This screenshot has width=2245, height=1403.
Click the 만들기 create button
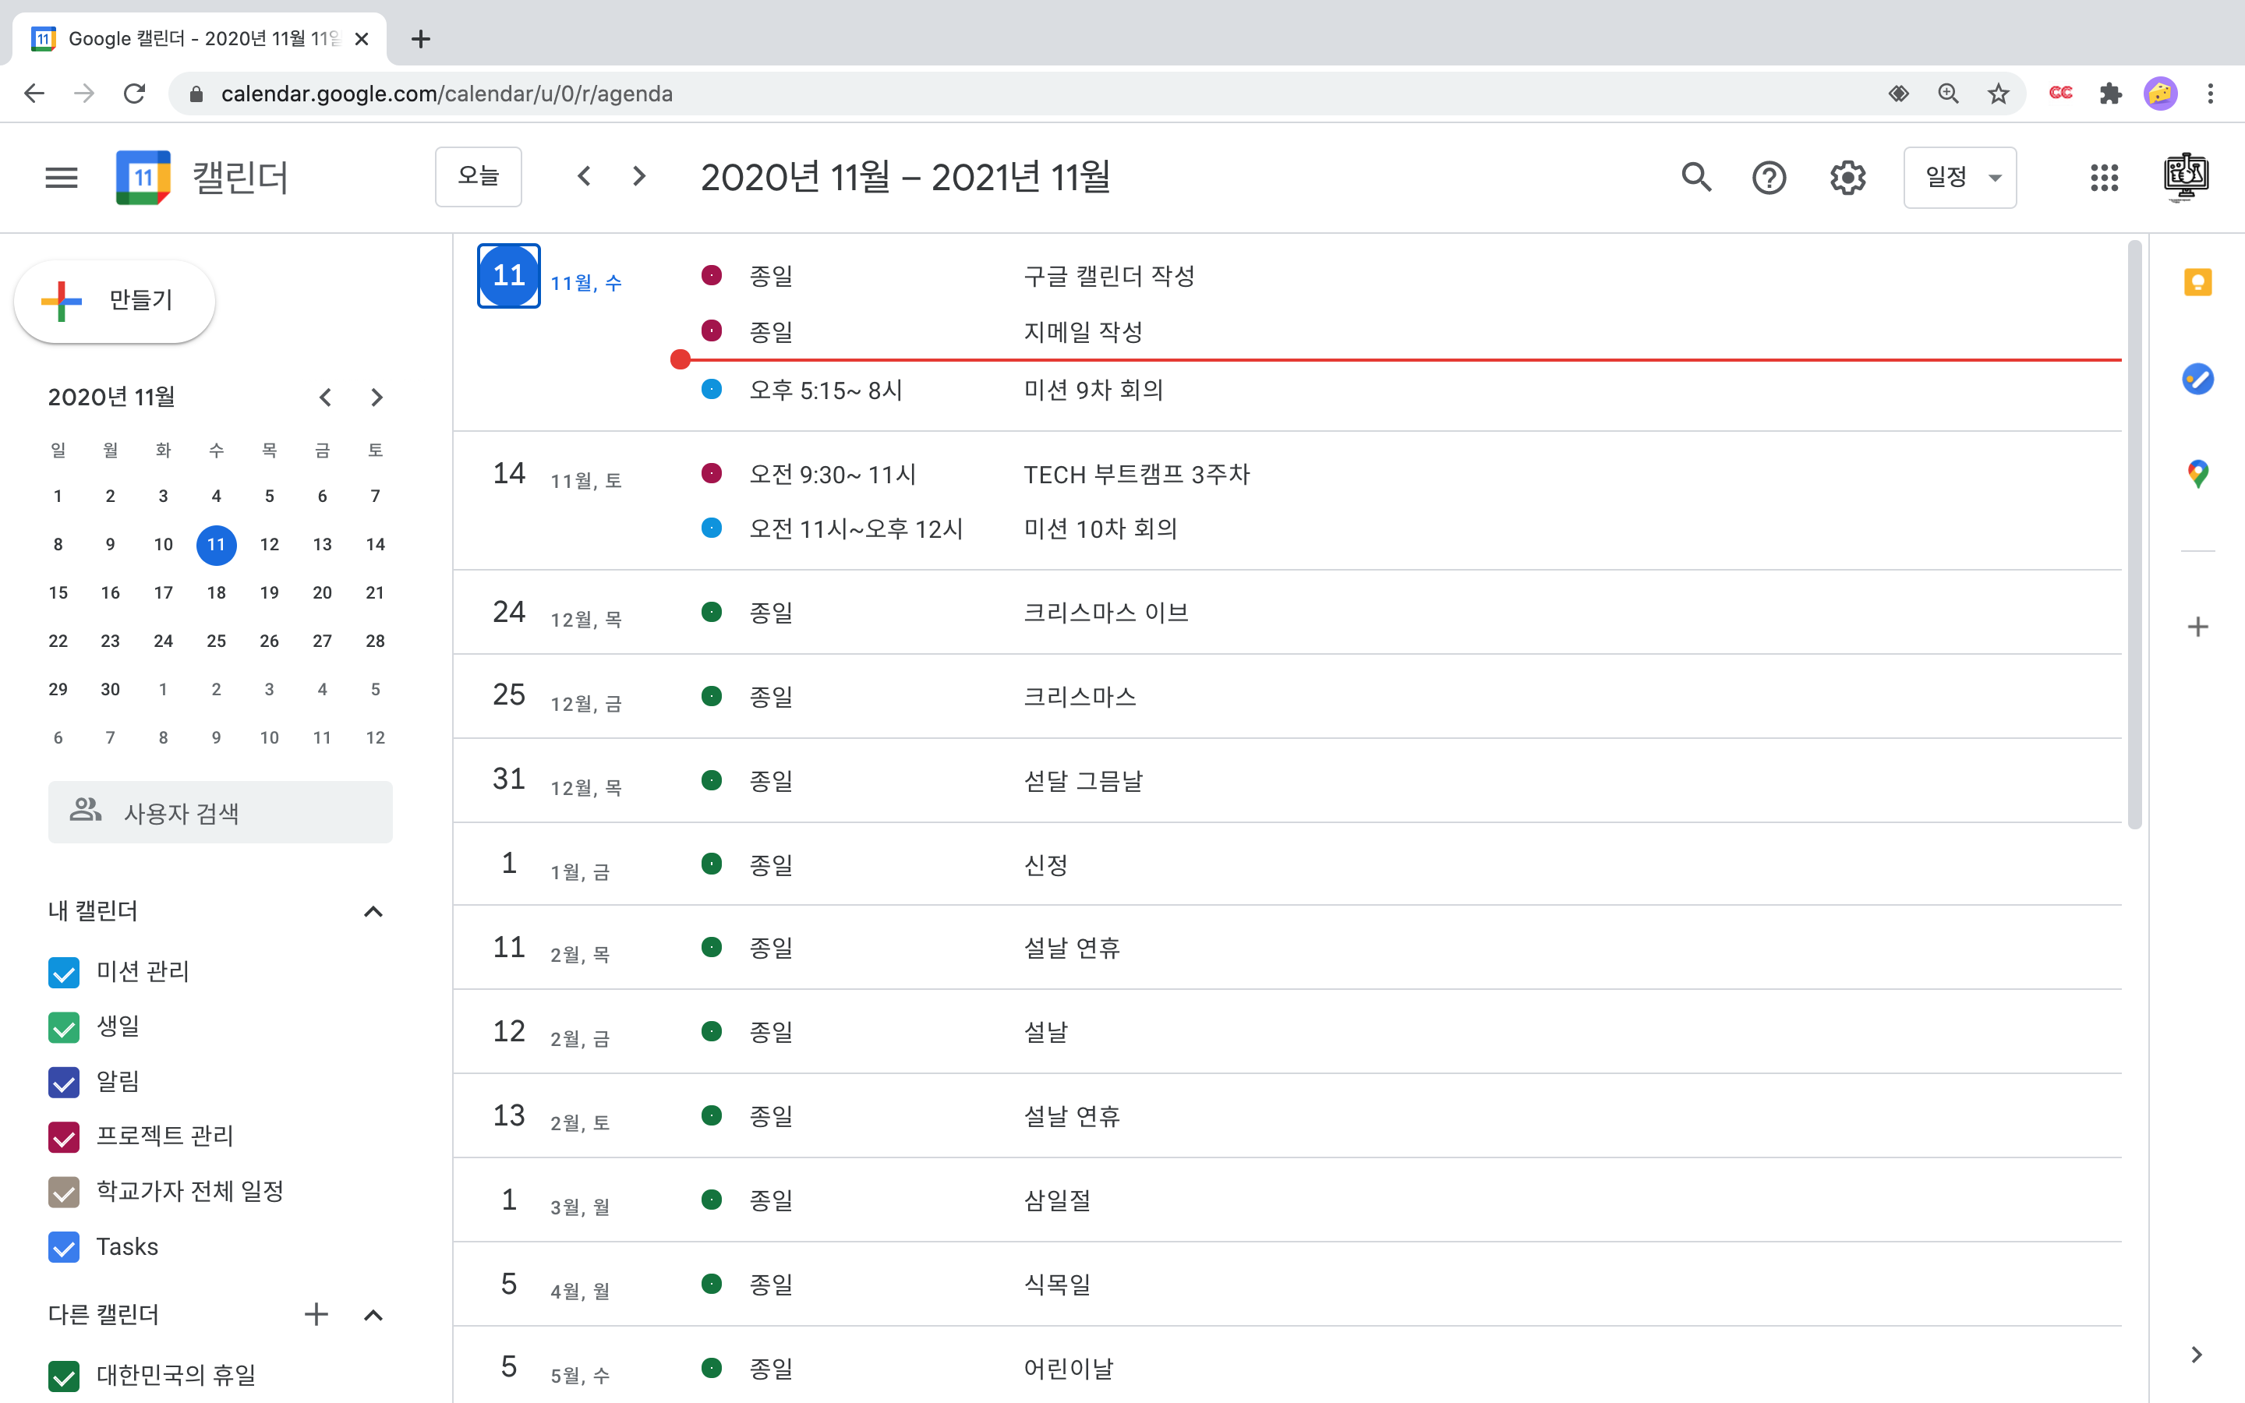115,301
